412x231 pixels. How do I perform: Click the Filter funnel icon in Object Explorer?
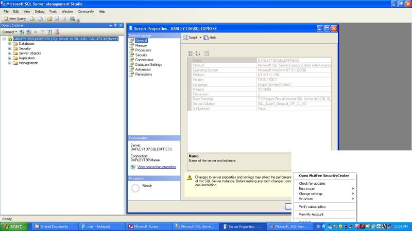pos(42,32)
